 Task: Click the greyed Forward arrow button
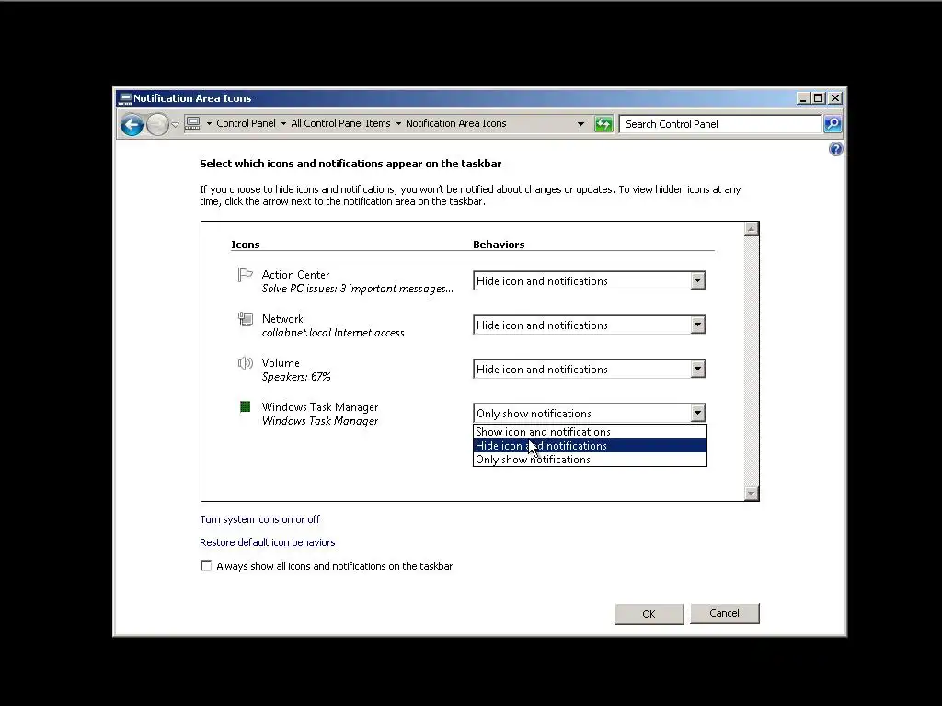coord(157,124)
